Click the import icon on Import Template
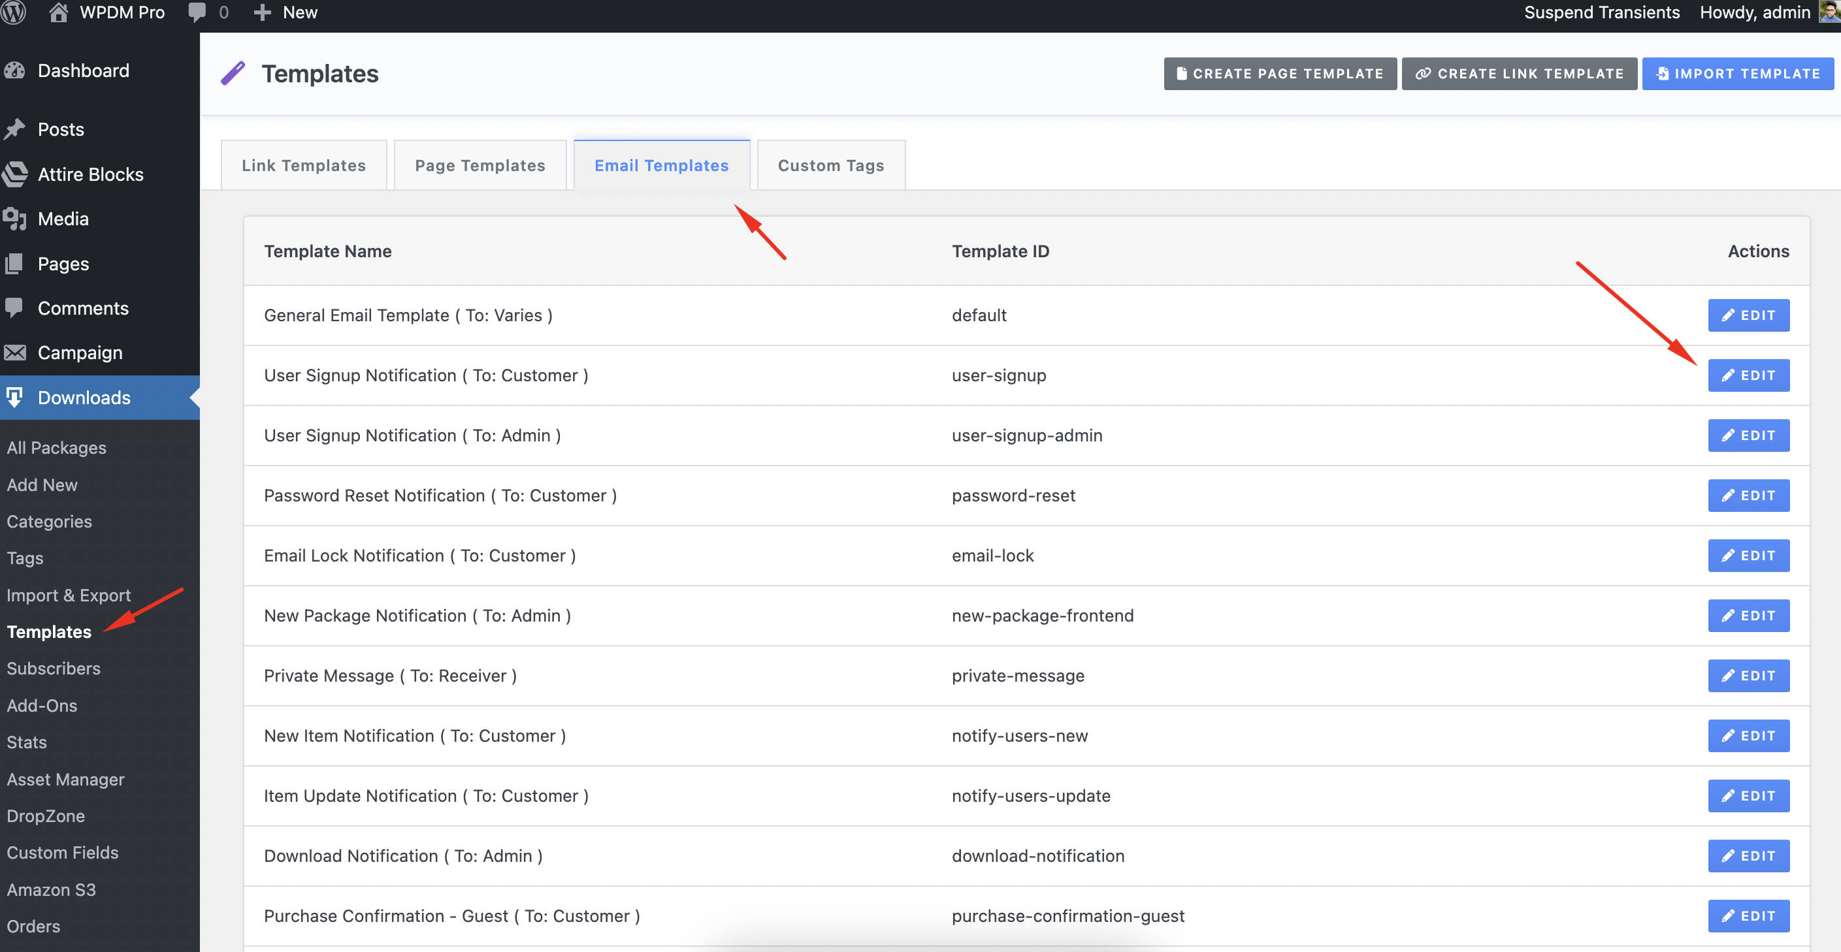 coord(1663,74)
